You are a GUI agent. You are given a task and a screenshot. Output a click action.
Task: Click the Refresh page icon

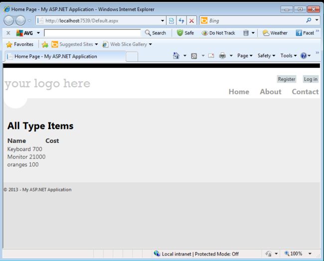[x=181, y=20]
